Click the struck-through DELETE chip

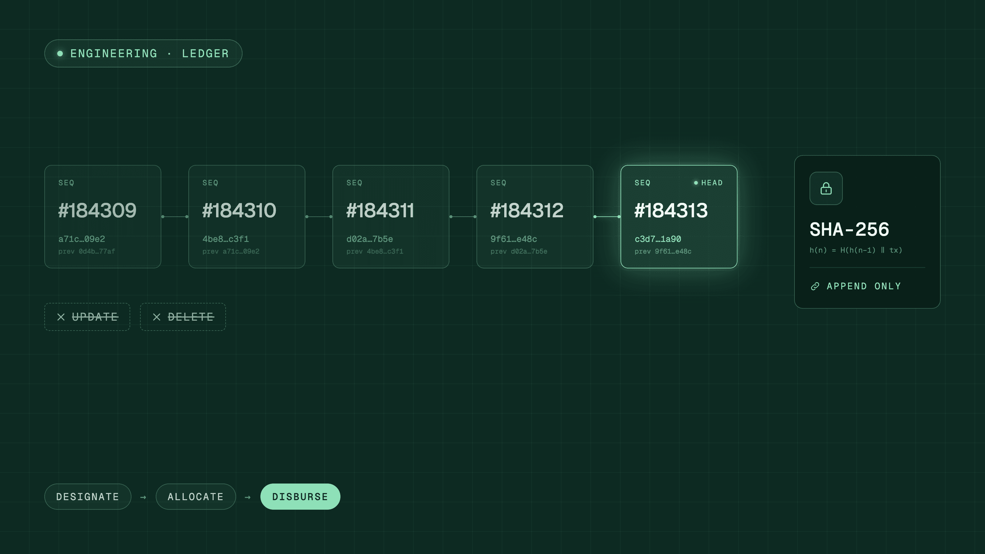point(183,317)
